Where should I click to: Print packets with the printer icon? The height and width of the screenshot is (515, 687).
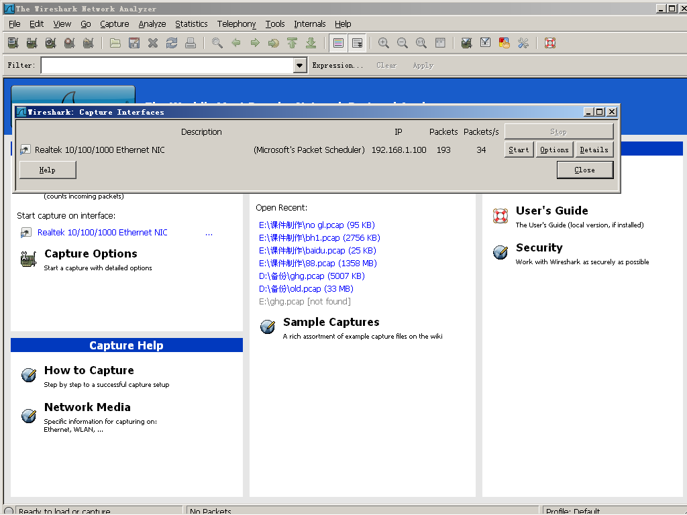tap(190, 43)
